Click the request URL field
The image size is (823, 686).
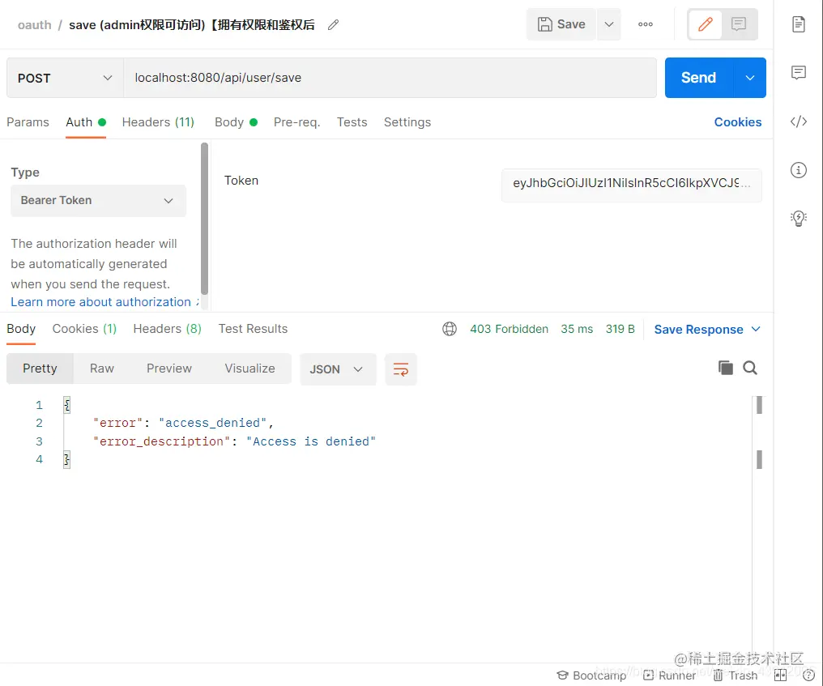(x=390, y=78)
